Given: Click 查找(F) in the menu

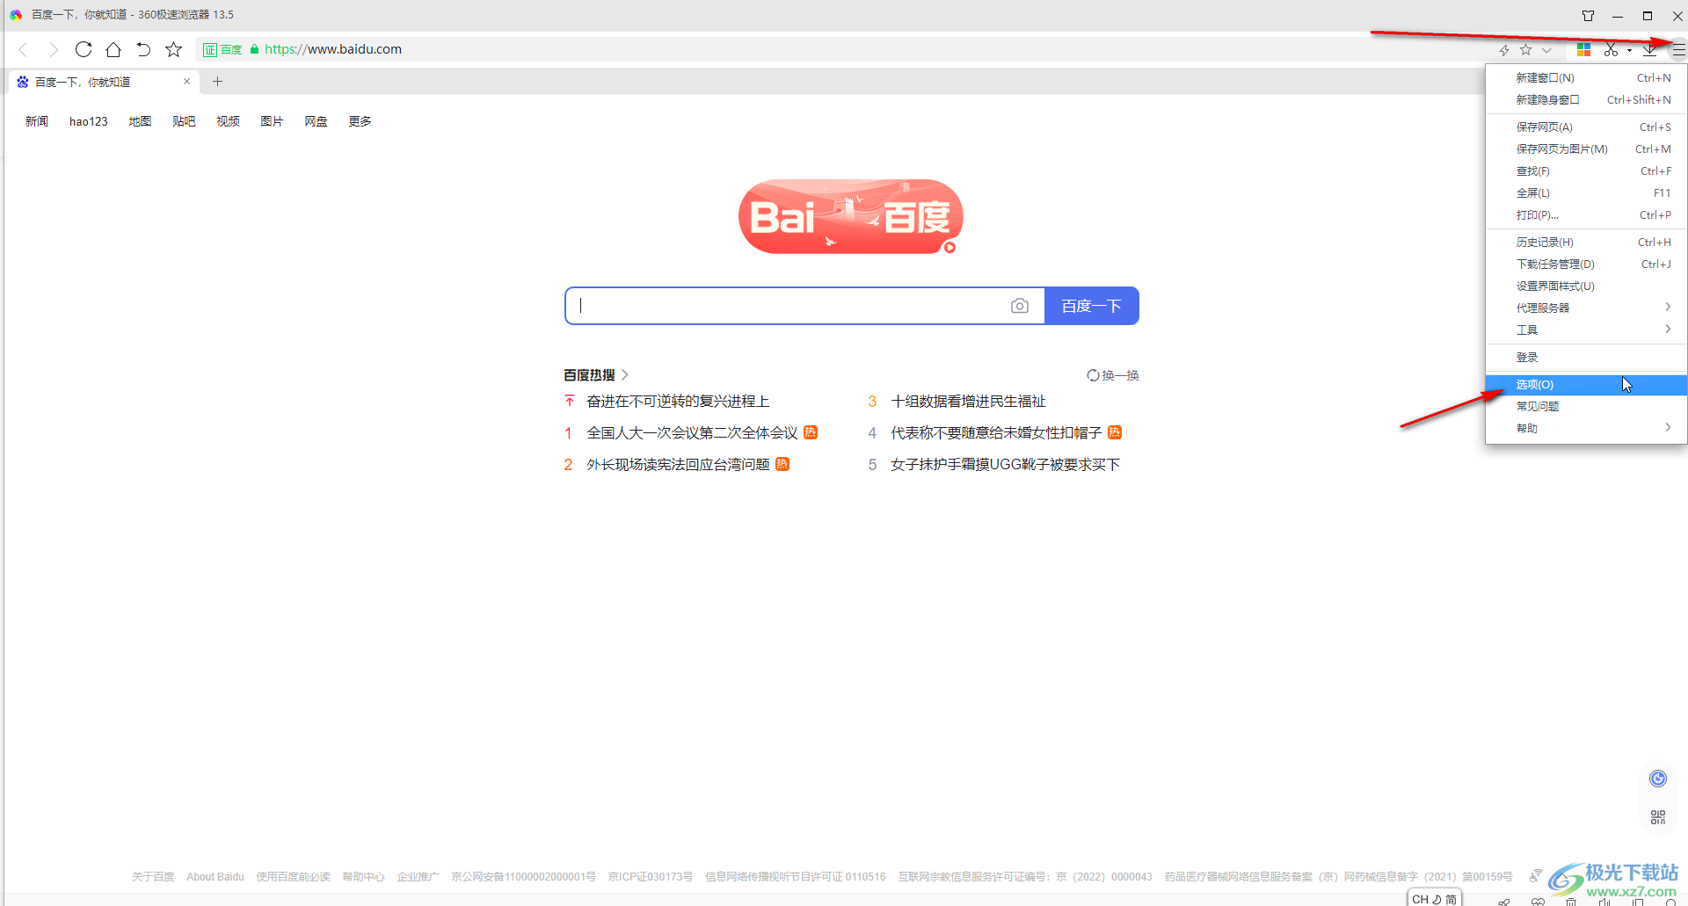Looking at the screenshot, I should tap(1586, 171).
